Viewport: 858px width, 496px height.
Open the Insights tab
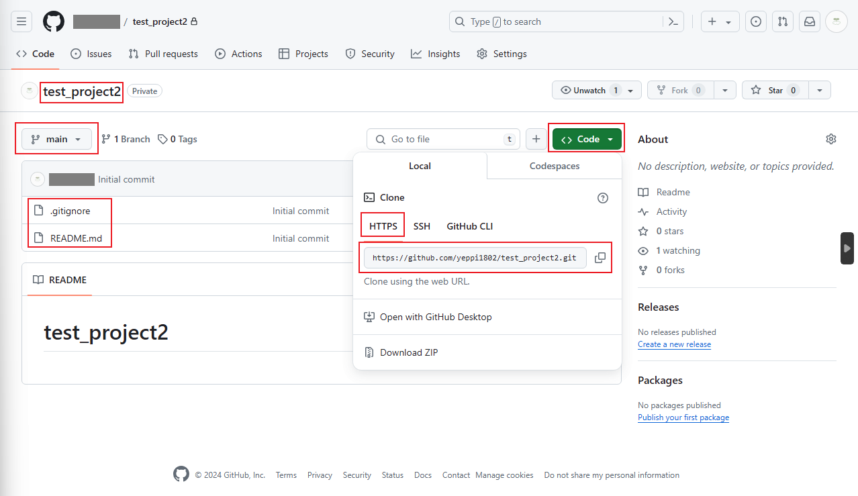(436, 54)
